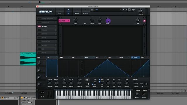Switch to the OSC tab
The width and height of the screenshot is (187, 105).
(x=60, y=12)
